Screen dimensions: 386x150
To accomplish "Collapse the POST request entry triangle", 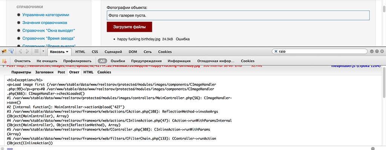I will 3,66.
